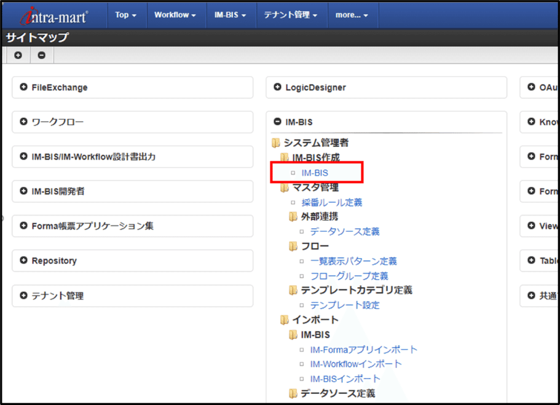The width and height of the screenshot is (560, 405).
Task: Open the IM-BISインポート link
Action: pyautogui.click(x=345, y=379)
